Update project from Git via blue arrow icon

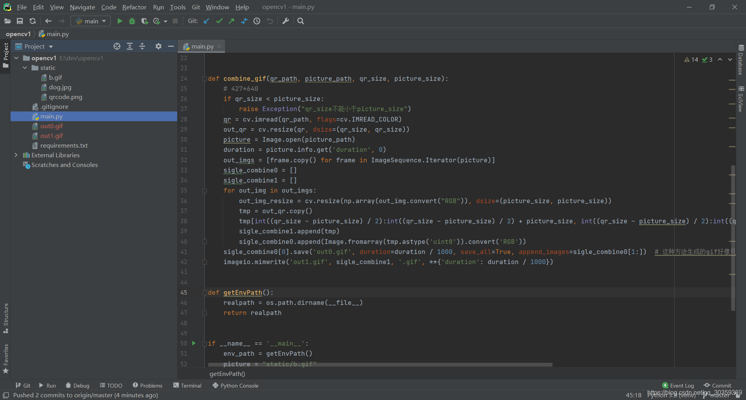coord(206,21)
